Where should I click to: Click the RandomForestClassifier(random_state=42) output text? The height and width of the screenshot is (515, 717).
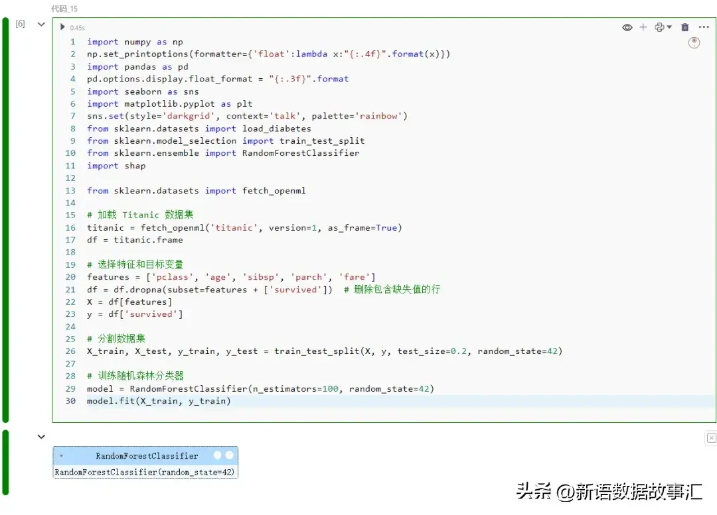[x=145, y=472]
